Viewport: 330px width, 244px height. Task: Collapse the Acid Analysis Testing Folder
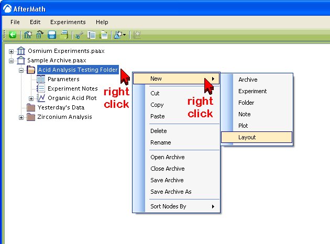[x=21, y=70]
